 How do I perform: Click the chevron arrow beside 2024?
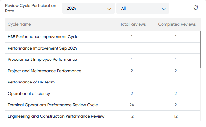pyautogui.click(x=109, y=9)
